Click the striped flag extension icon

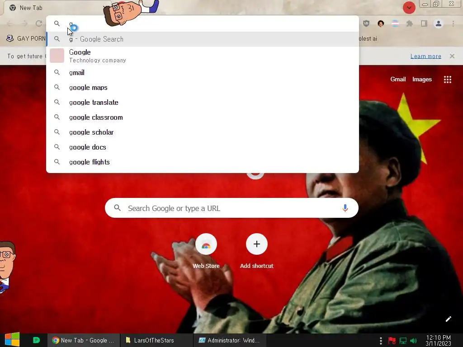(x=395, y=23)
